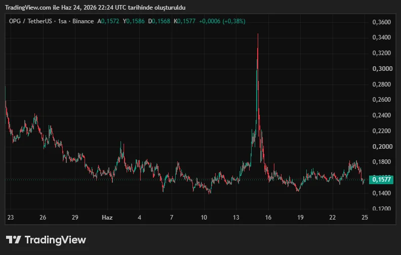Click the Binance exchange label
This screenshot has width=401, height=255.
coord(83,21)
